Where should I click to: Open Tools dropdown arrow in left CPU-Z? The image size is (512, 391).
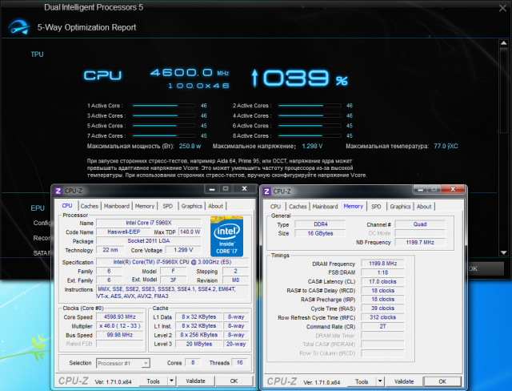(171, 381)
